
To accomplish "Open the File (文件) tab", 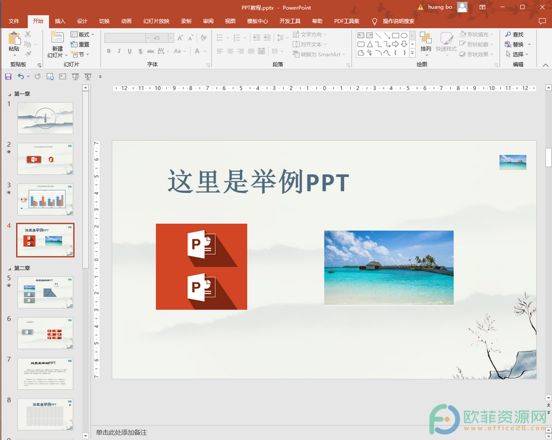I will tap(13, 21).
